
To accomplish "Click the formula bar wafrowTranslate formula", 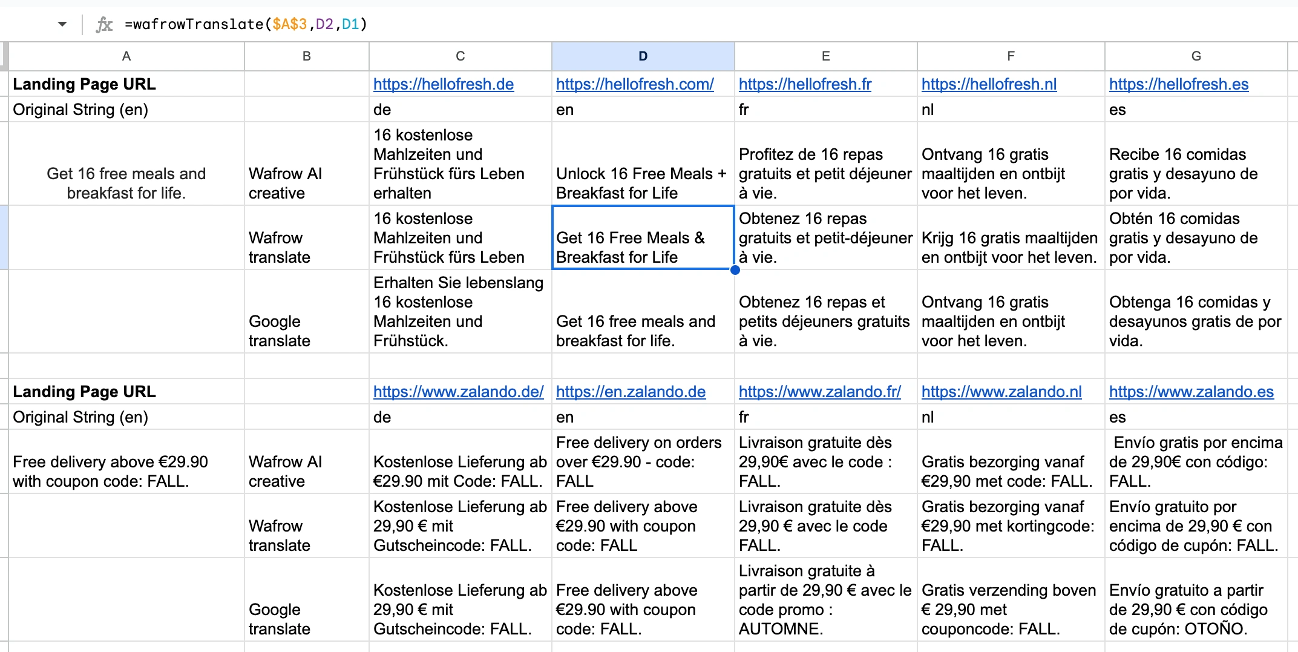I will click(x=246, y=24).
